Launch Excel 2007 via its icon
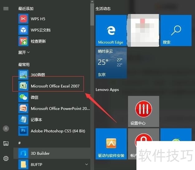 coord(23,86)
